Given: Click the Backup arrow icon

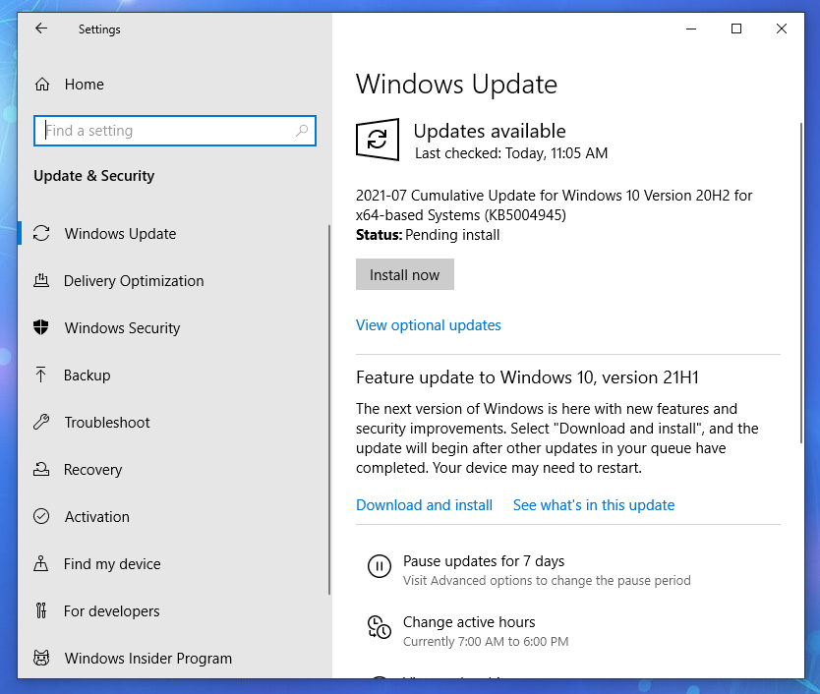Looking at the screenshot, I should coord(40,375).
